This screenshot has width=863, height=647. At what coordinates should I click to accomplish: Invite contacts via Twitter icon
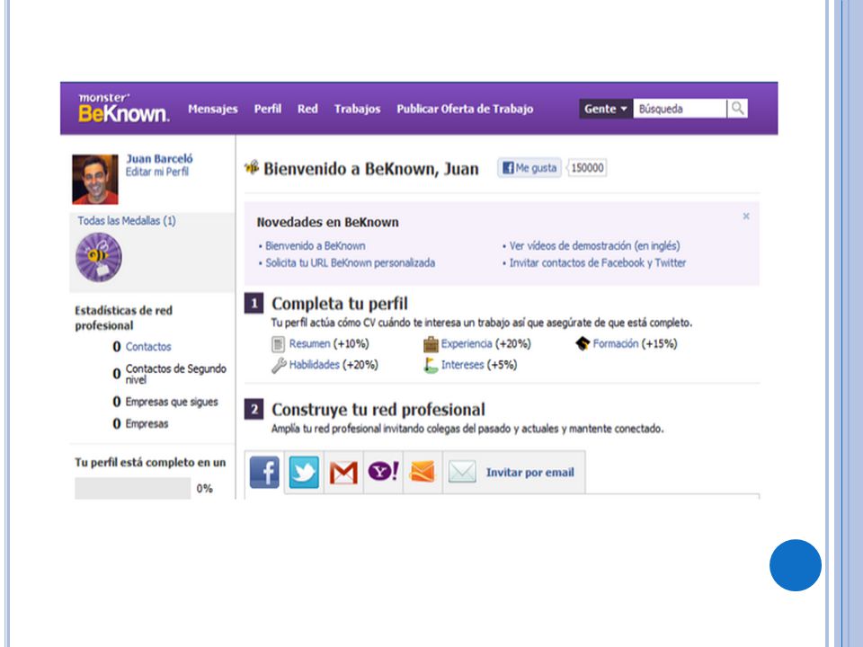[304, 472]
